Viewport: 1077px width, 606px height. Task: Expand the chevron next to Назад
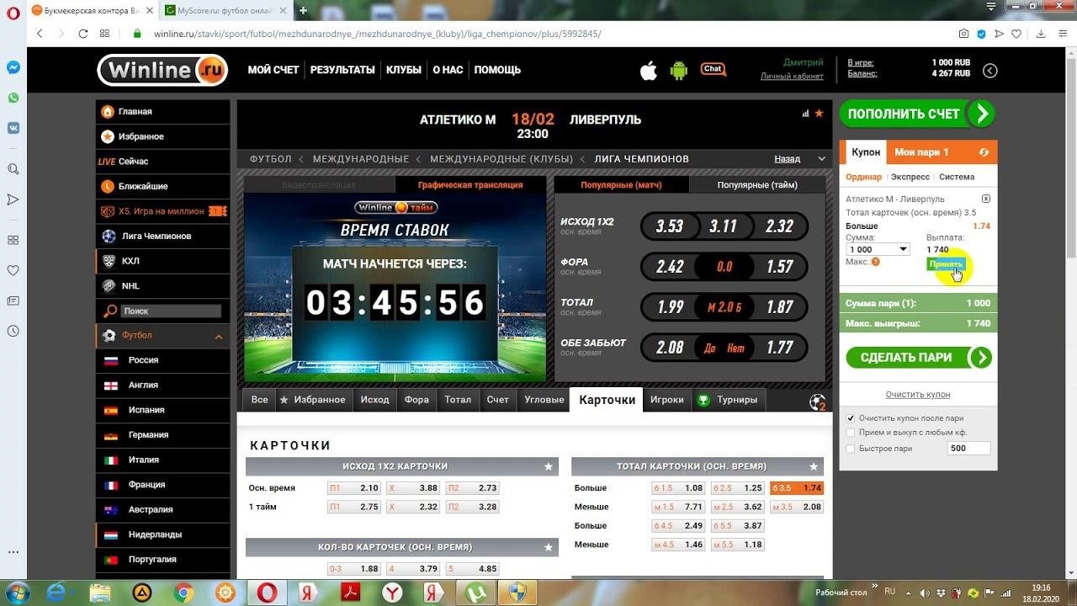tap(822, 159)
